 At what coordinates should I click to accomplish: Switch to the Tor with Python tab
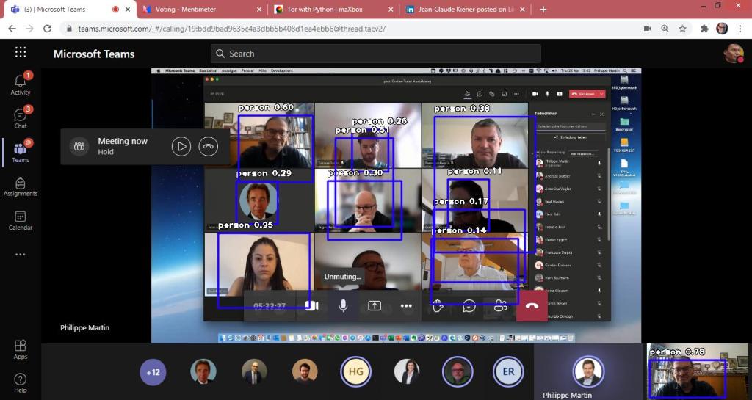[x=330, y=10]
